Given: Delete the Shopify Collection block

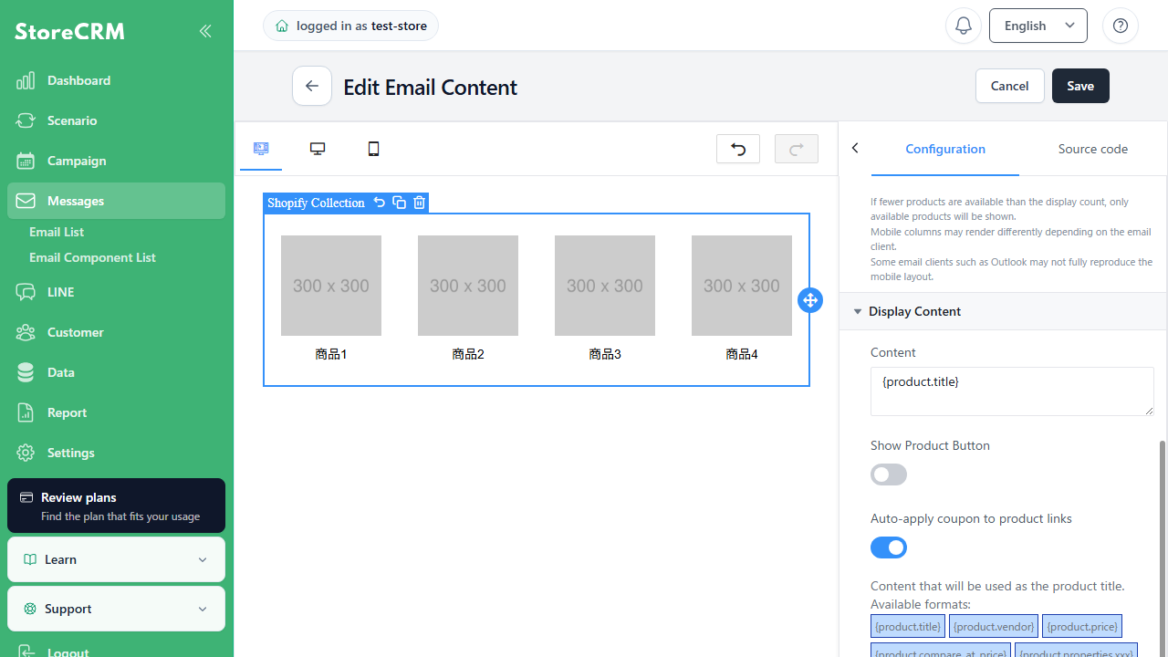Looking at the screenshot, I should pos(419,203).
